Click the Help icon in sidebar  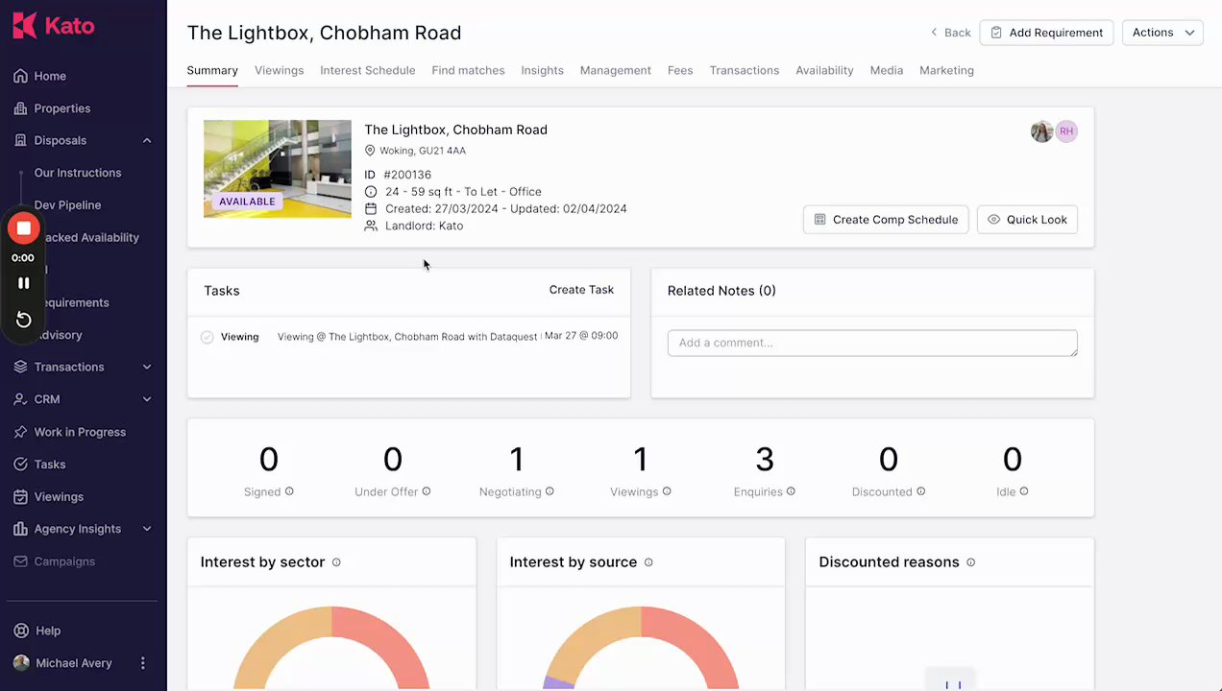pyautogui.click(x=20, y=631)
